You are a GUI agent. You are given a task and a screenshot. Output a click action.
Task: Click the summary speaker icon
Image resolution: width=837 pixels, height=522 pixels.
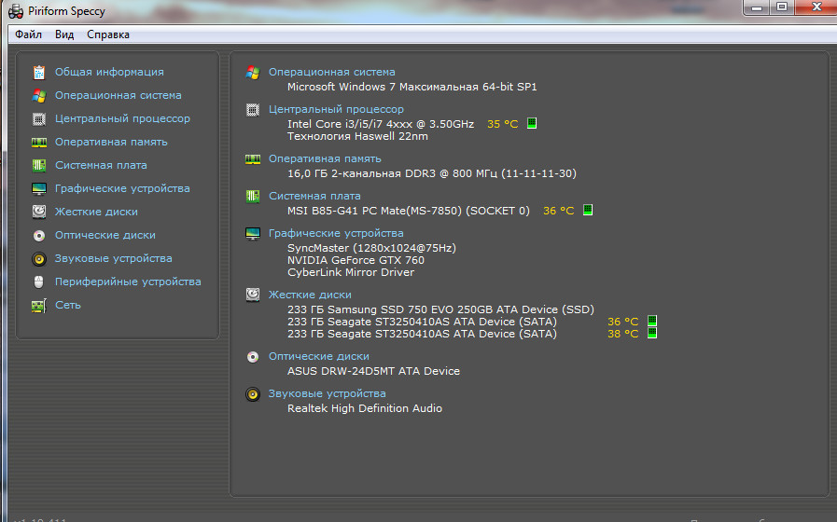[253, 394]
